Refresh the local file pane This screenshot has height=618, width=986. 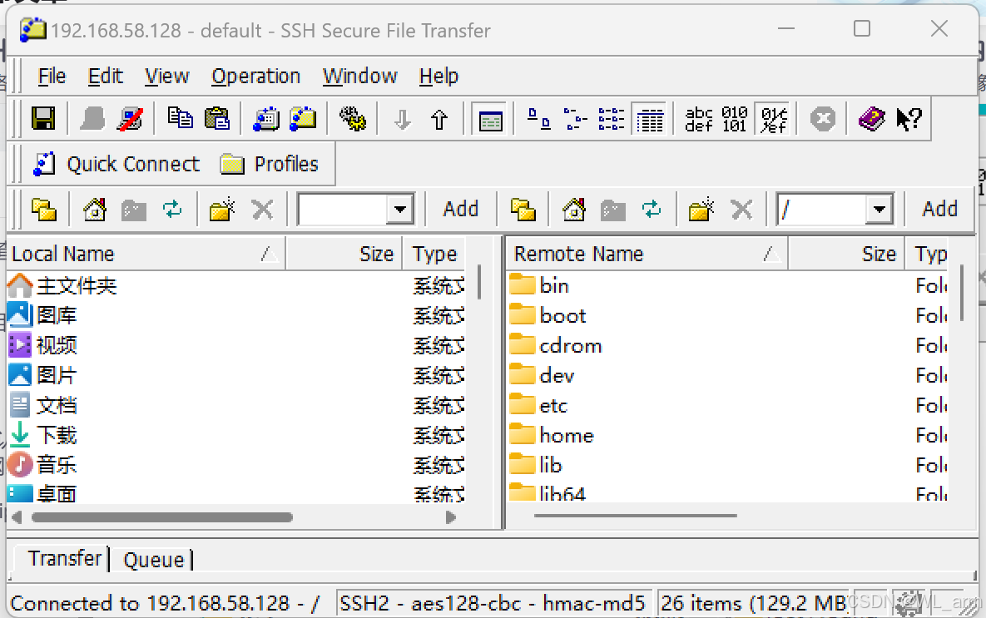[172, 209]
